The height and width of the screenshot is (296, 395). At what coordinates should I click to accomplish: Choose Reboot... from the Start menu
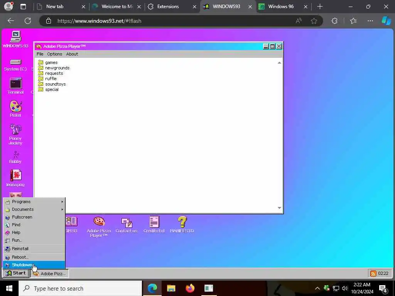click(34, 257)
